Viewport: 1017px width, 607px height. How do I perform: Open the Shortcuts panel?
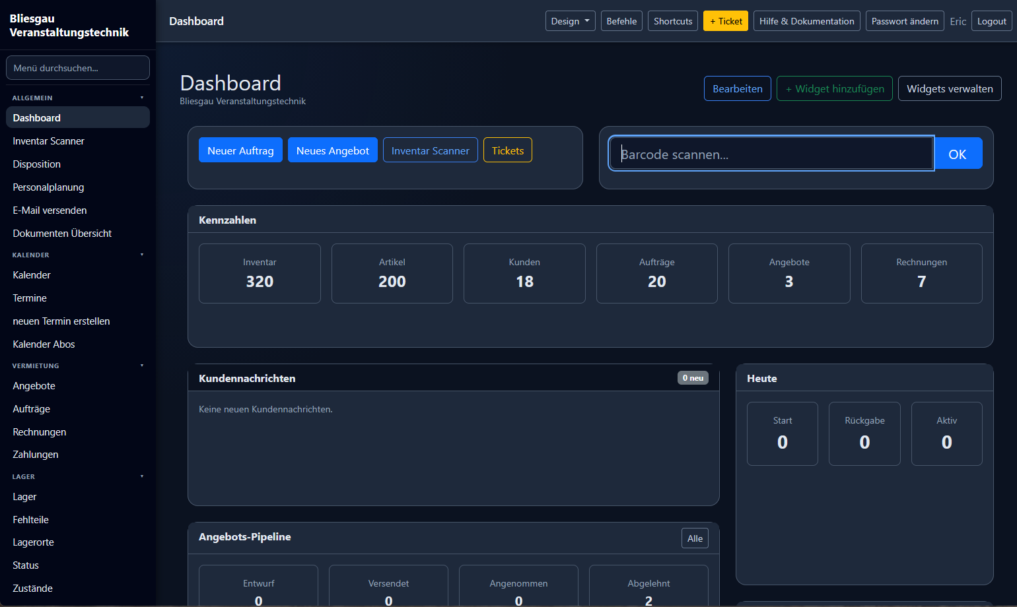click(x=673, y=21)
